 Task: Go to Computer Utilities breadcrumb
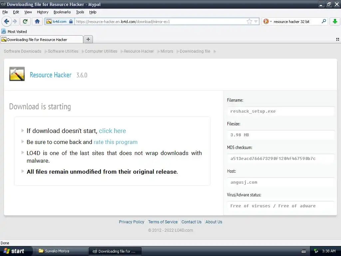(x=101, y=51)
